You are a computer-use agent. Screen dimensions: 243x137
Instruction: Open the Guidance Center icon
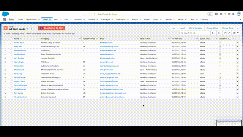tap(221, 14)
